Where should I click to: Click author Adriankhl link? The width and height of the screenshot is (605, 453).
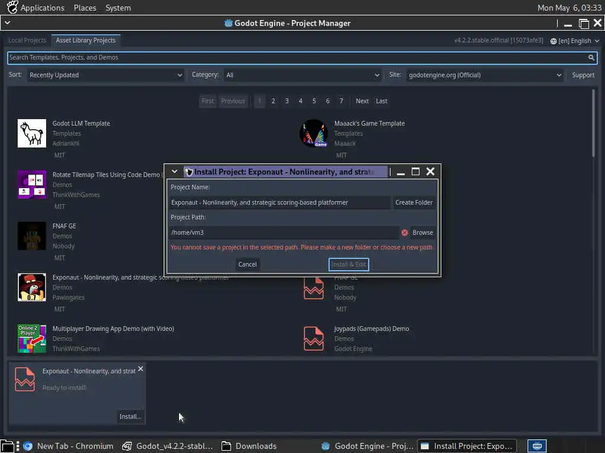(x=66, y=143)
